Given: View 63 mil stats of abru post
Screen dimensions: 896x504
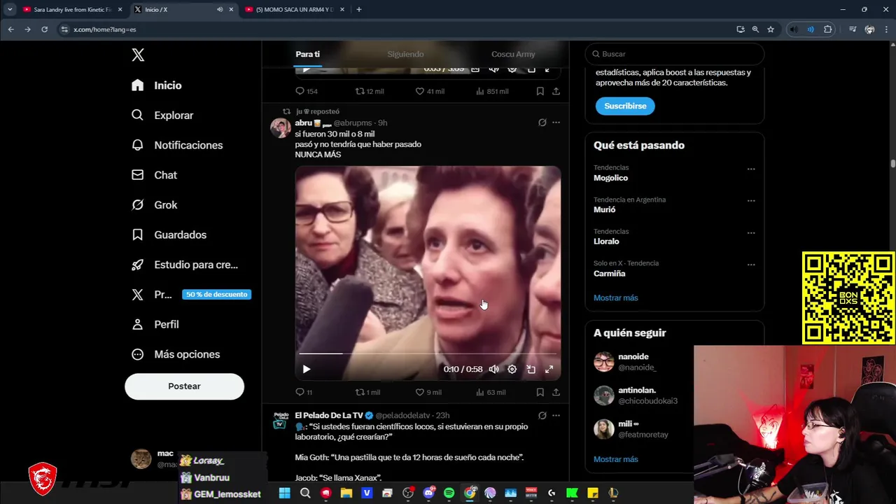Looking at the screenshot, I should 490,393.
